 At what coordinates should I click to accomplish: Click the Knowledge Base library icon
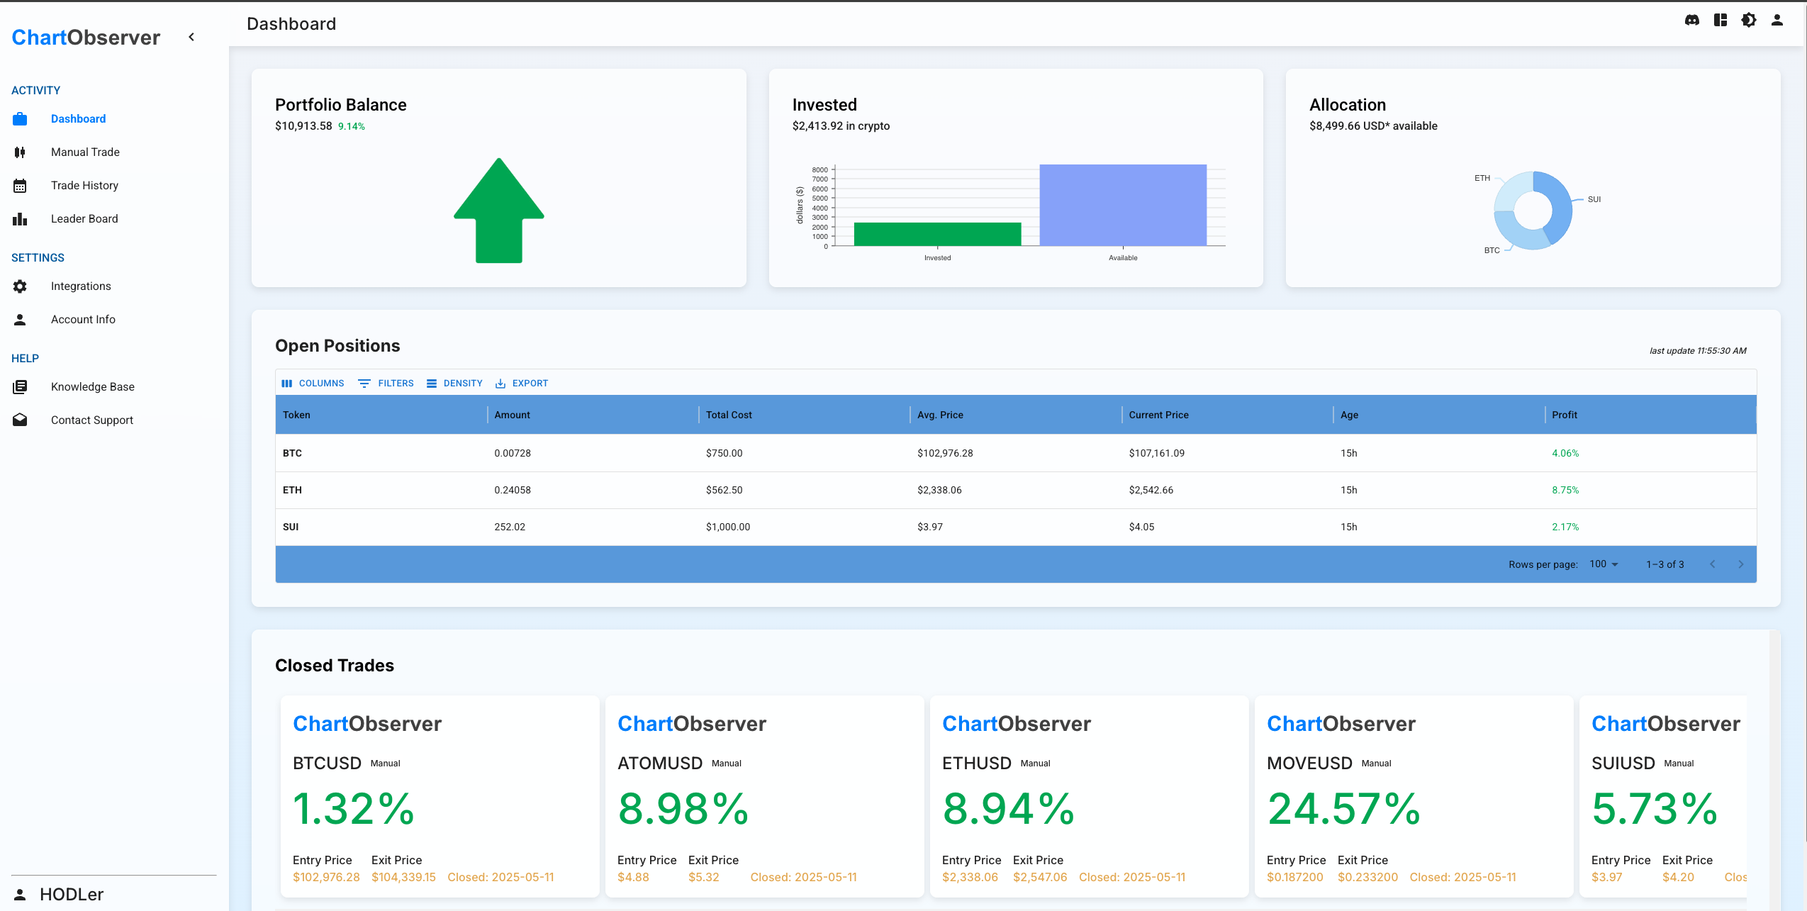click(20, 387)
